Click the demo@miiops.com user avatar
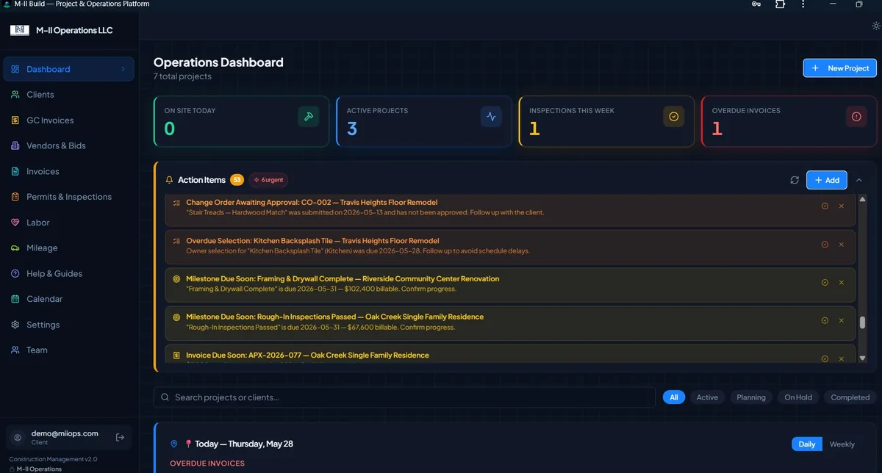This screenshot has height=473, width=882. 18,437
